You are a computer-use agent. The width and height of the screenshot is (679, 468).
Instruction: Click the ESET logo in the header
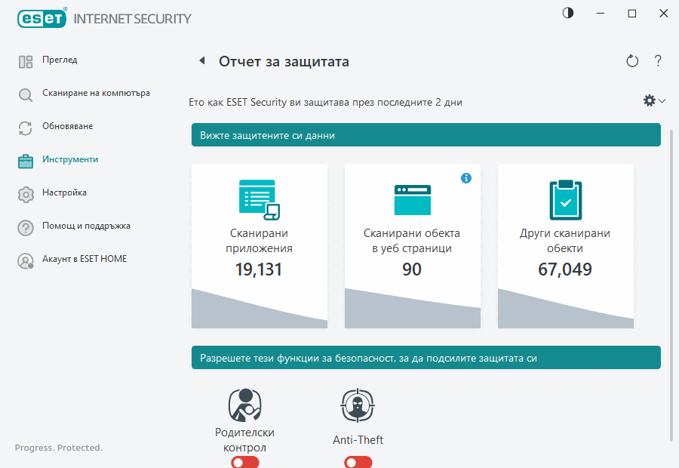pyautogui.click(x=41, y=18)
